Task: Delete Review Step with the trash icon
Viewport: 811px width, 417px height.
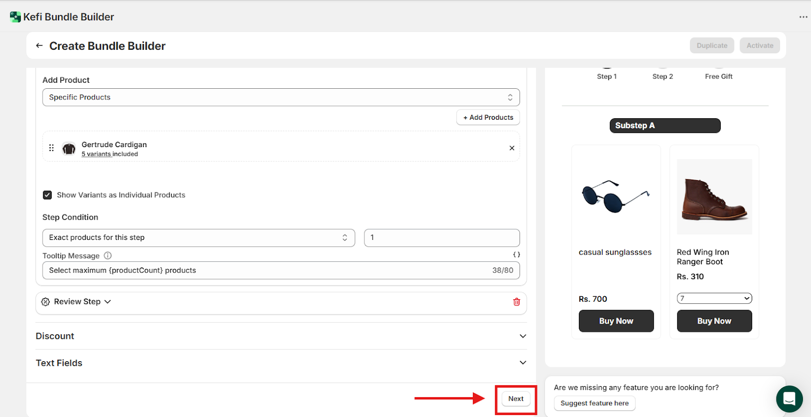Action: coord(517,302)
